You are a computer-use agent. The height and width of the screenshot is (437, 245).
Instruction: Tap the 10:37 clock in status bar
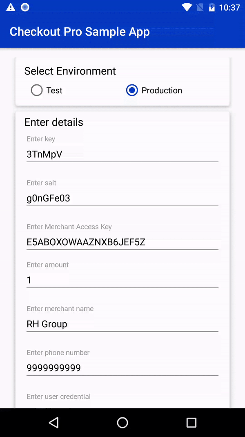tap(229, 7)
